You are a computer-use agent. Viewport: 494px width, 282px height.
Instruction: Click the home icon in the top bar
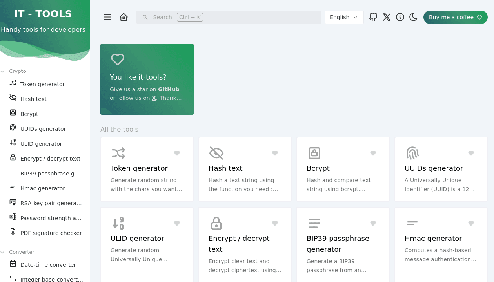pos(123,17)
